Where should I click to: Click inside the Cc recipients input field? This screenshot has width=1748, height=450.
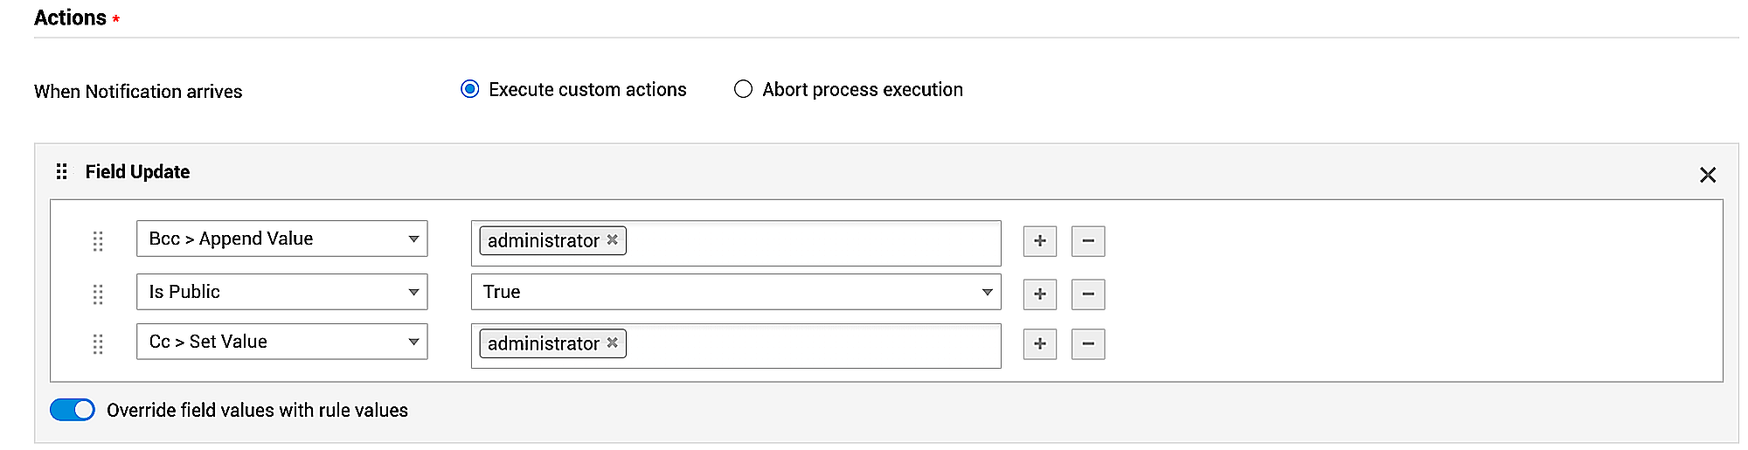coord(813,345)
